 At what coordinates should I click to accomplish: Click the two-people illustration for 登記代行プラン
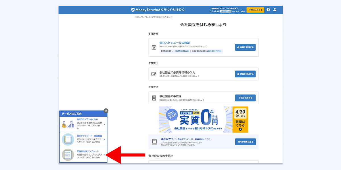[68, 124]
